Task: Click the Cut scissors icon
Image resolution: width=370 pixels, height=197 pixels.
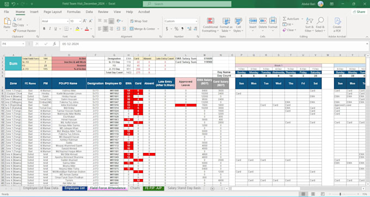Action: pos(15,19)
